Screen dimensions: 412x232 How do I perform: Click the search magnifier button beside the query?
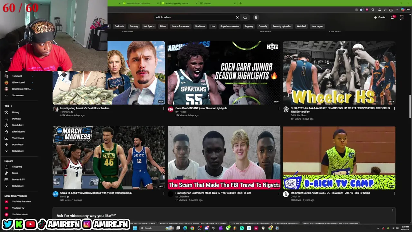245,17
